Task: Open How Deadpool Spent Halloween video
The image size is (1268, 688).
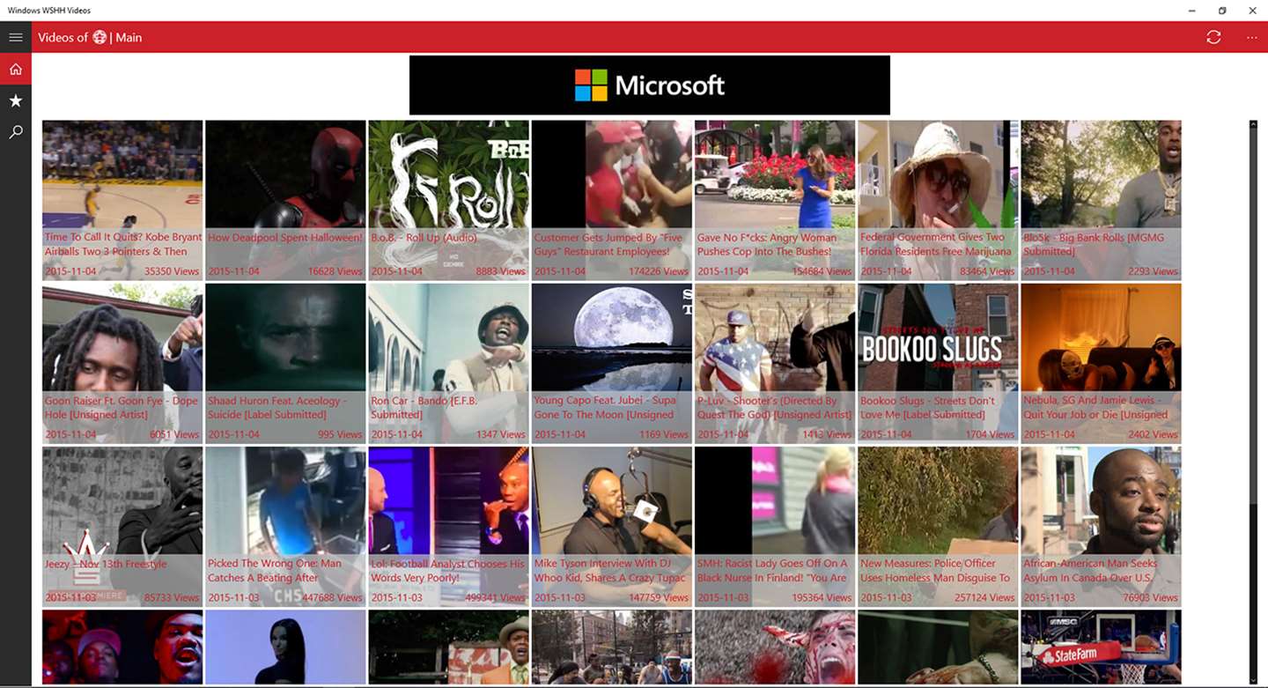Action: click(x=285, y=200)
